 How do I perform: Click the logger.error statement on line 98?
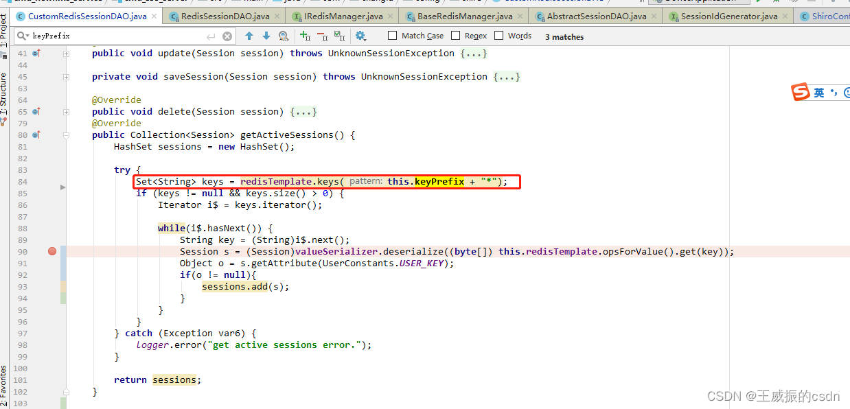pyautogui.click(x=254, y=344)
